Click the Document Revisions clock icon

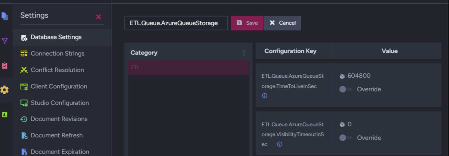coord(24,119)
